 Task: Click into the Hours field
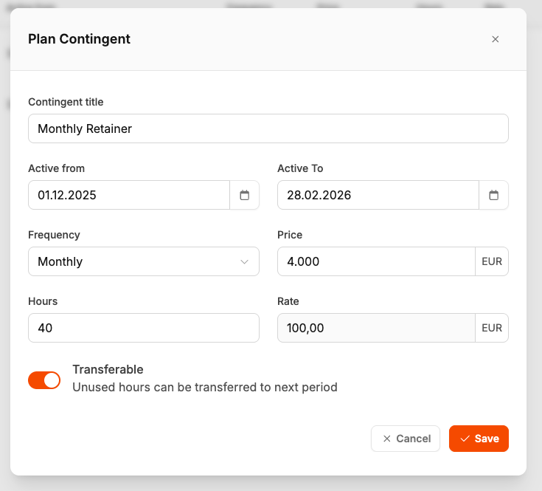[x=143, y=328]
